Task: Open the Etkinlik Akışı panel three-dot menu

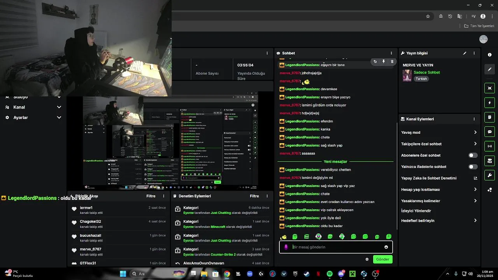Action: click(163, 196)
